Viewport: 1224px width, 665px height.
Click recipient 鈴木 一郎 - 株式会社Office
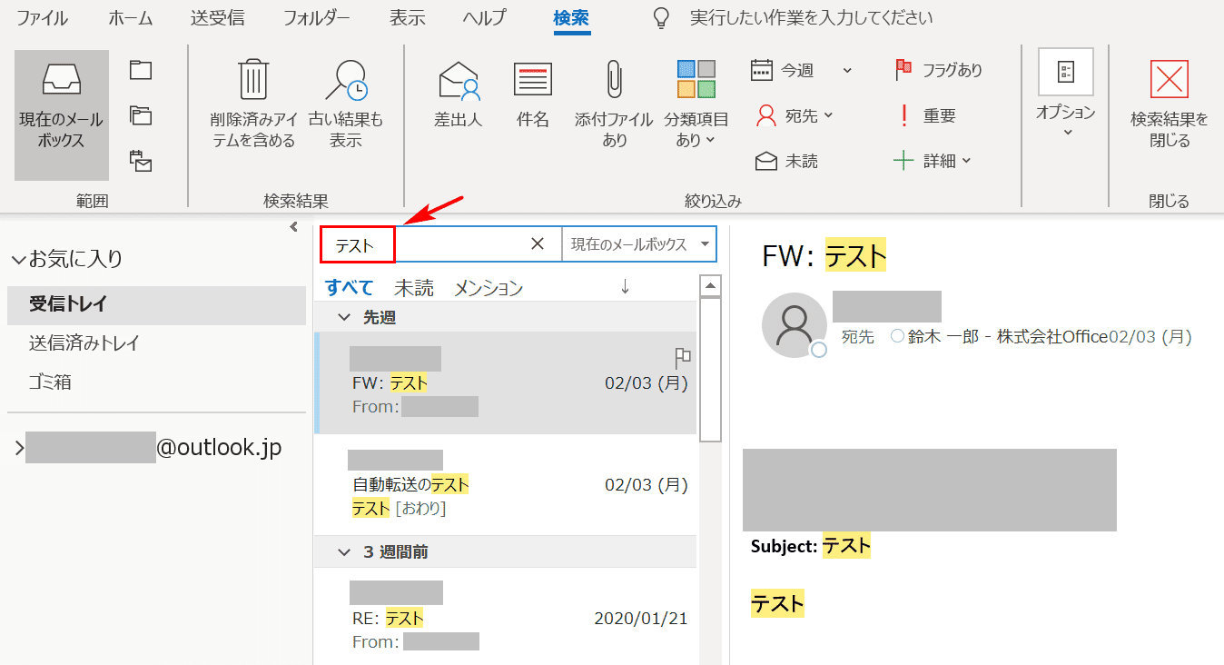pyautogui.click(x=997, y=337)
